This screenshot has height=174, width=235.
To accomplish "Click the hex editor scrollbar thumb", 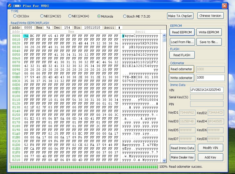I will tap(164, 40).
